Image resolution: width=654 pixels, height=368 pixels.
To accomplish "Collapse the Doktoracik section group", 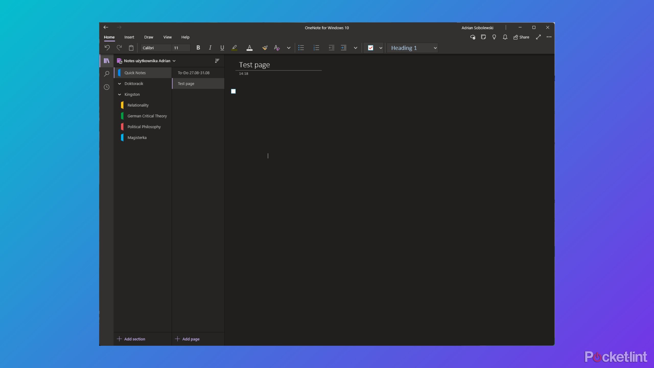I will (x=119, y=84).
